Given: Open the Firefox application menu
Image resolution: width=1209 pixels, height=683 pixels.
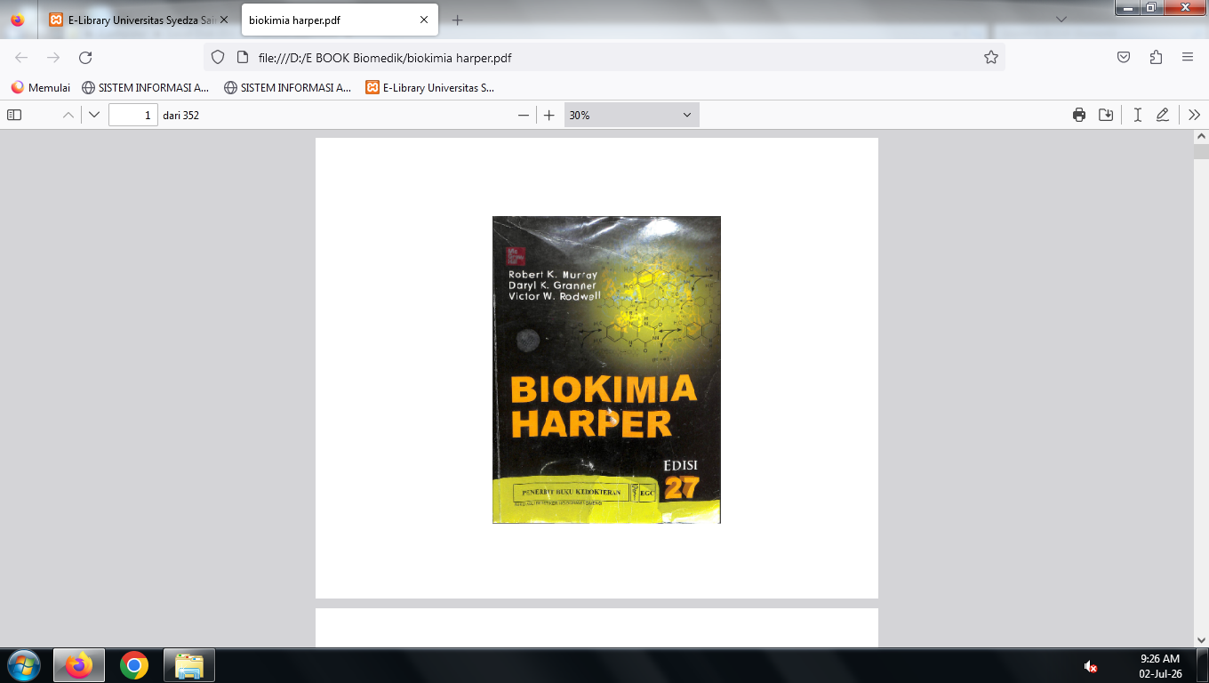Looking at the screenshot, I should 1188,58.
